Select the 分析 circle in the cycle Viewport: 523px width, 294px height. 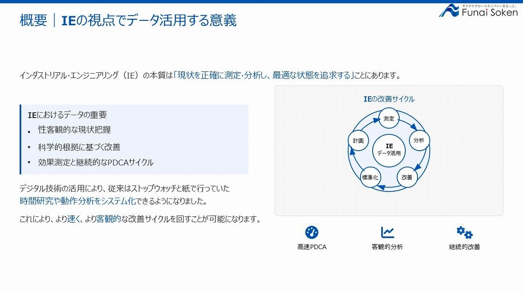[419, 140]
